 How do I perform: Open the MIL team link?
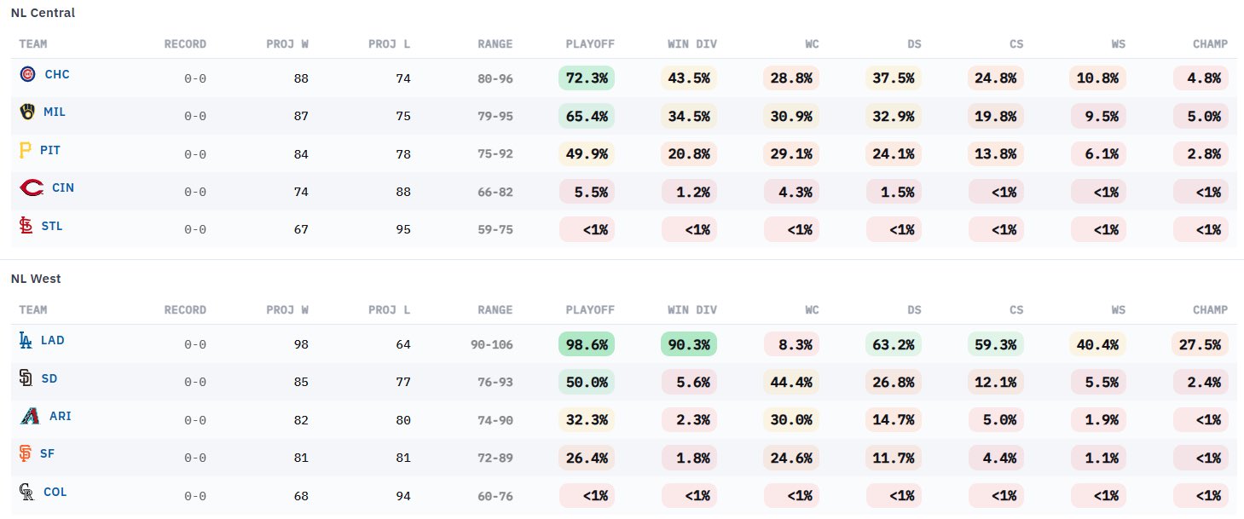tap(55, 112)
